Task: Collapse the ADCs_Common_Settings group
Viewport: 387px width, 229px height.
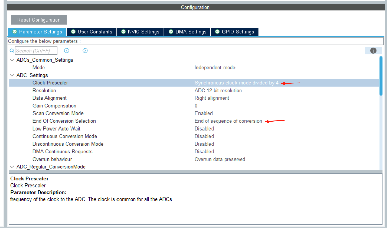Action: click(12, 60)
